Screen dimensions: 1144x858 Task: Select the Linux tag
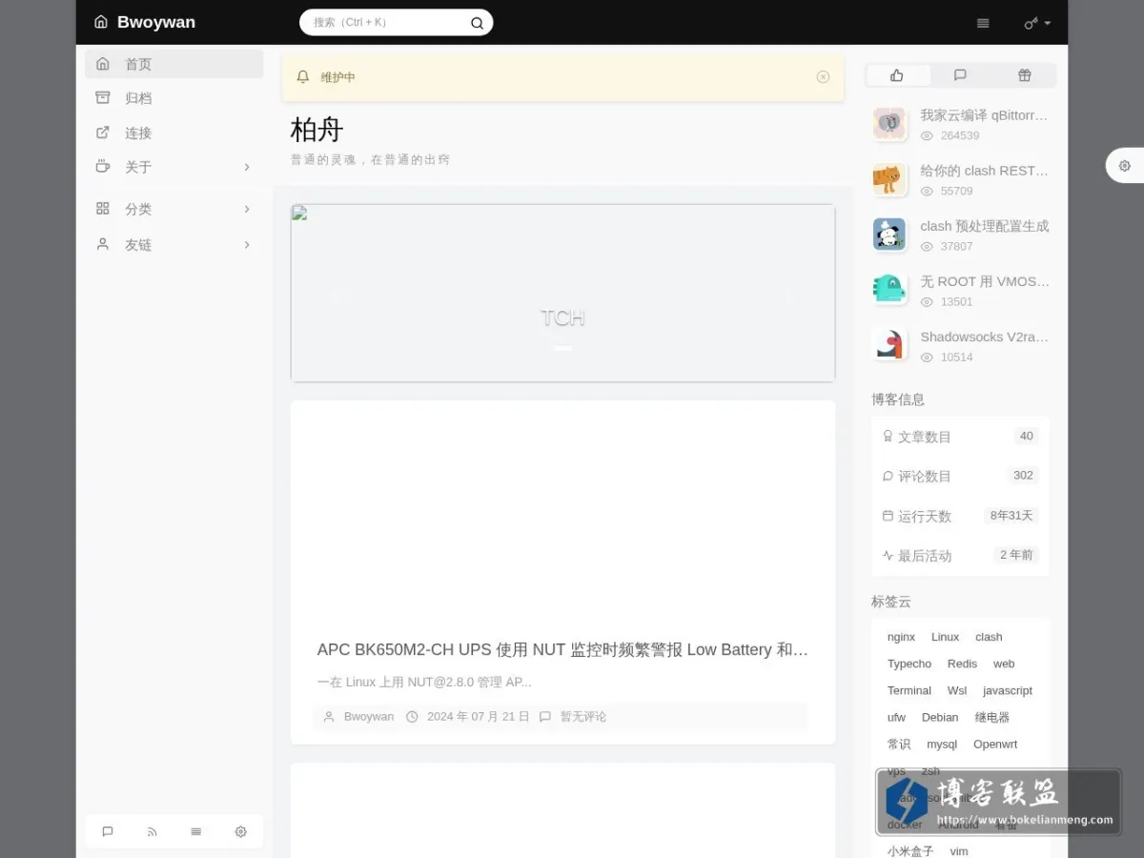[x=946, y=637]
